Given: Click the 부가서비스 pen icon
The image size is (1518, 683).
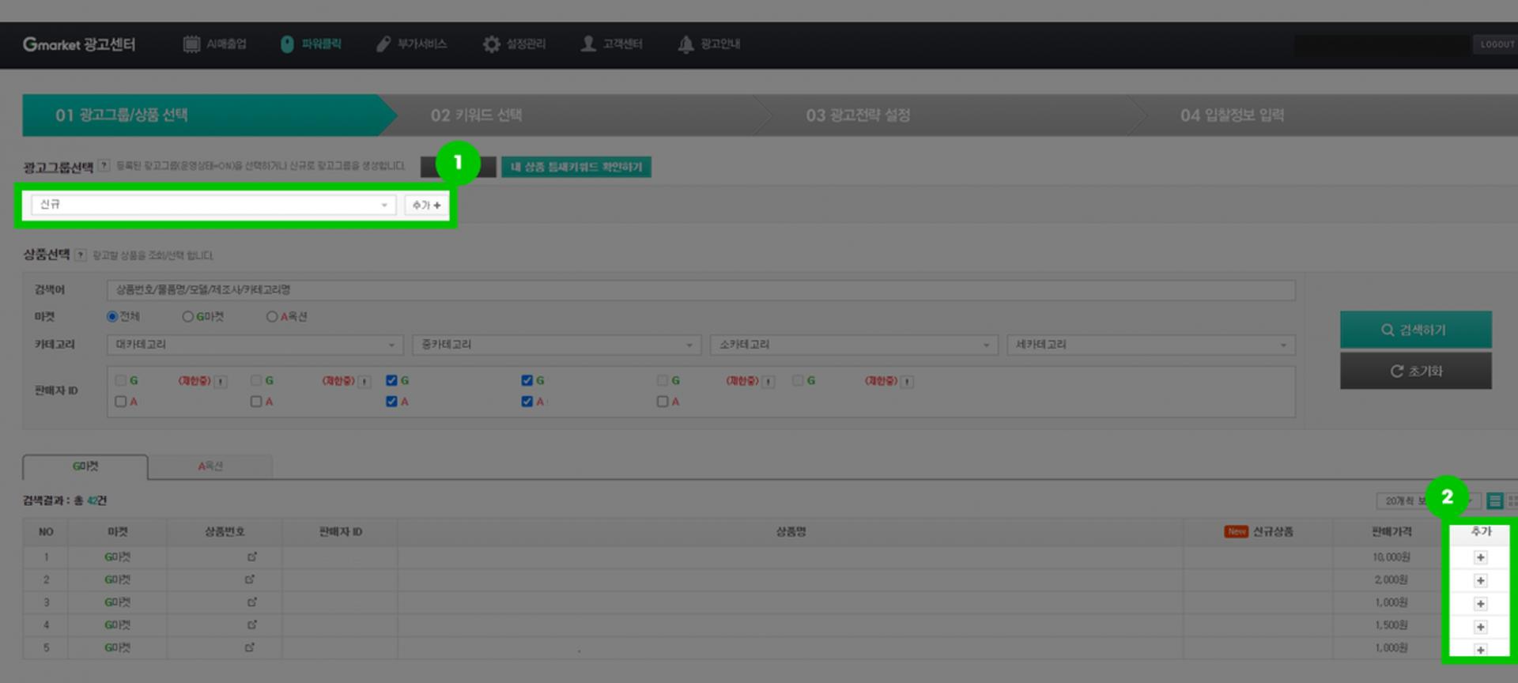Looking at the screenshot, I should 383,44.
